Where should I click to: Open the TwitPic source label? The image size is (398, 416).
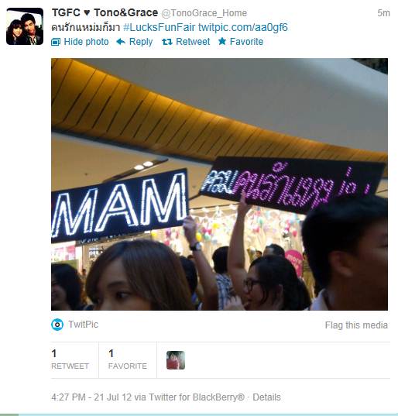click(x=84, y=325)
